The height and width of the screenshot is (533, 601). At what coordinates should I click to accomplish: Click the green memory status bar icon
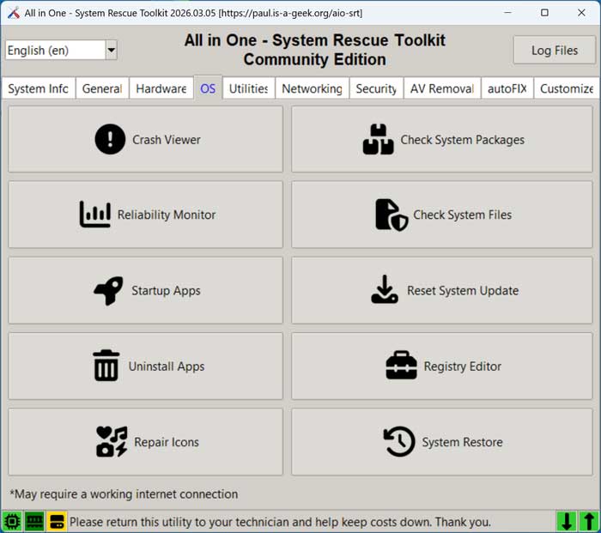[34, 521]
